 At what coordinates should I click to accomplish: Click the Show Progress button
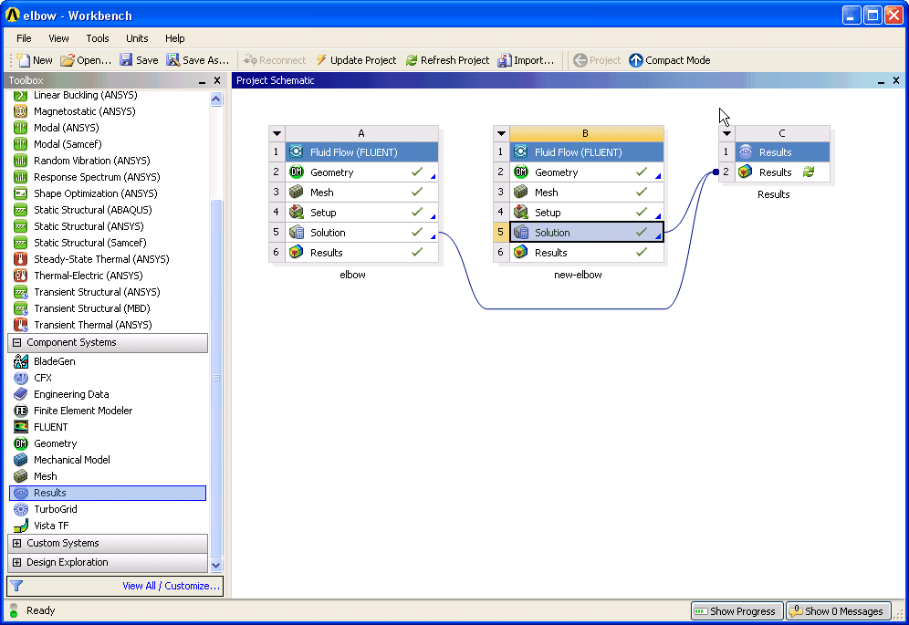click(737, 611)
